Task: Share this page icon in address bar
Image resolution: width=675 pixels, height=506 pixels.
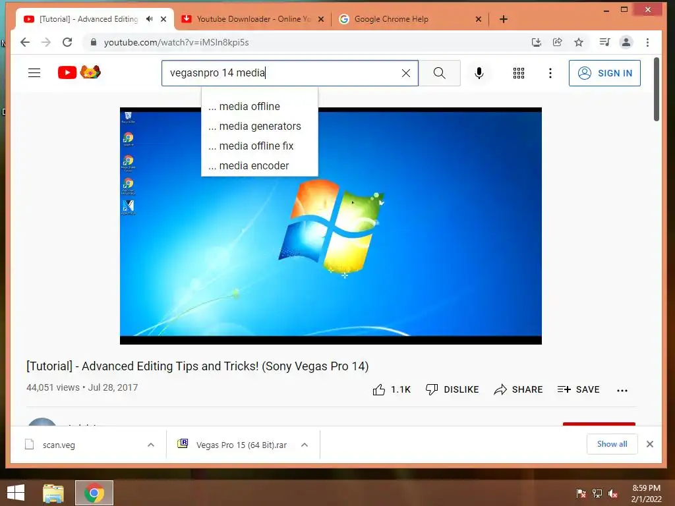Action: (x=557, y=42)
